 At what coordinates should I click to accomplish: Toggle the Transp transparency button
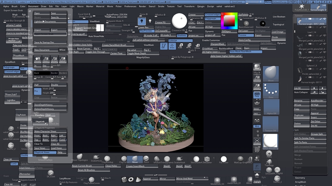pos(257,158)
